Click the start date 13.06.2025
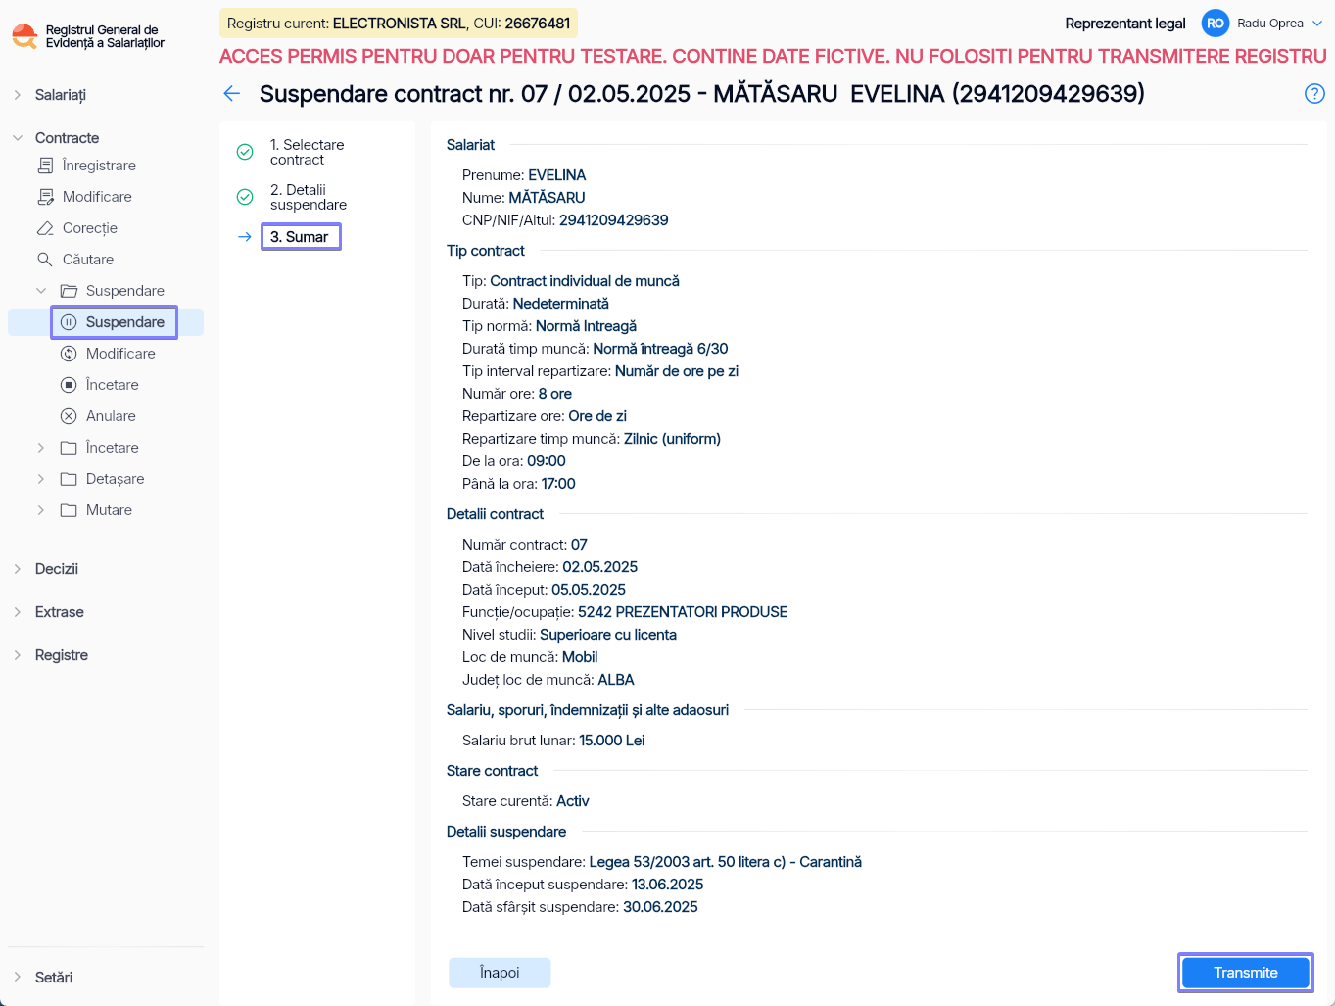The height and width of the screenshot is (1006, 1335). [x=667, y=885]
